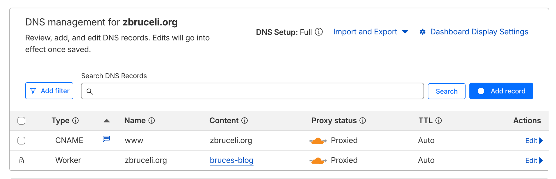Open the bruces-blog worker link

[x=232, y=160]
